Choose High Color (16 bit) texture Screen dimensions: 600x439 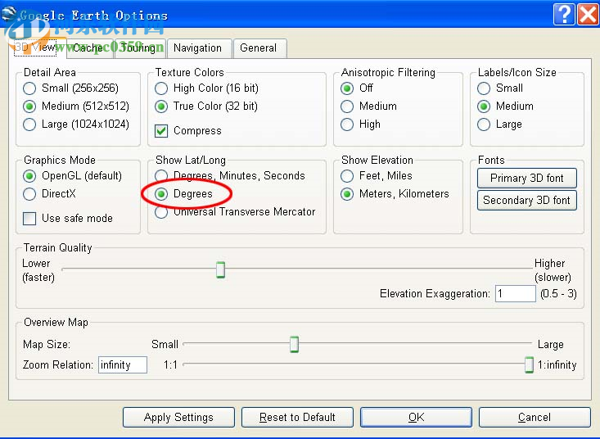[x=206, y=88]
